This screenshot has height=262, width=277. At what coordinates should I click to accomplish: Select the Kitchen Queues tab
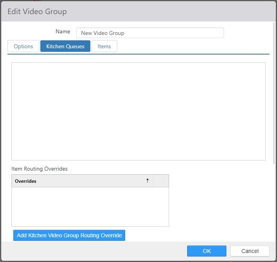(x=65, y=46)
